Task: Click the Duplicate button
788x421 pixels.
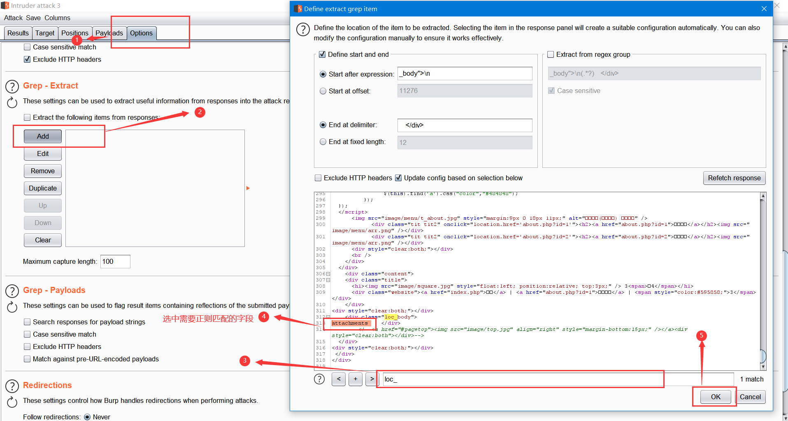Action: click(43, 188)
